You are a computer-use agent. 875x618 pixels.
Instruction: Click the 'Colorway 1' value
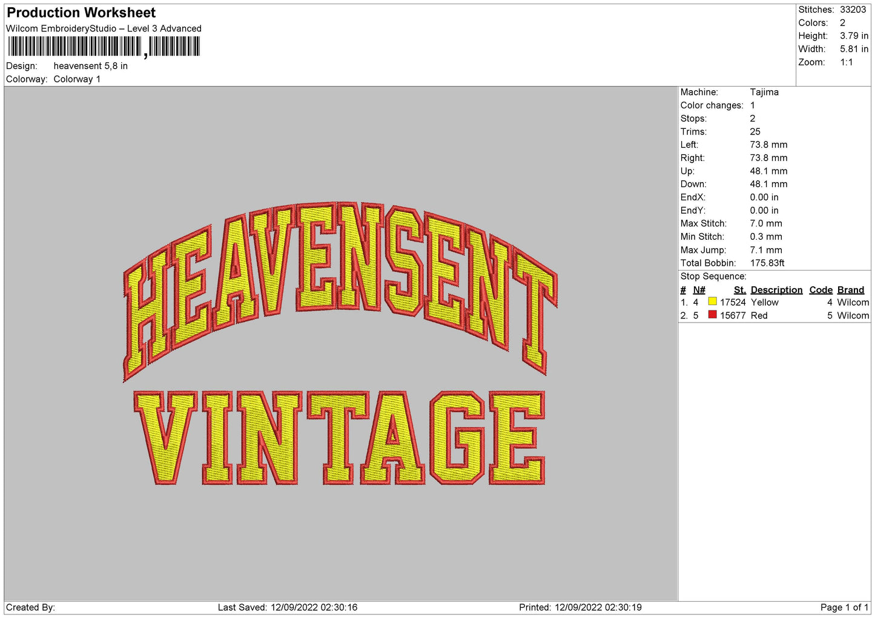pos(77,79)
